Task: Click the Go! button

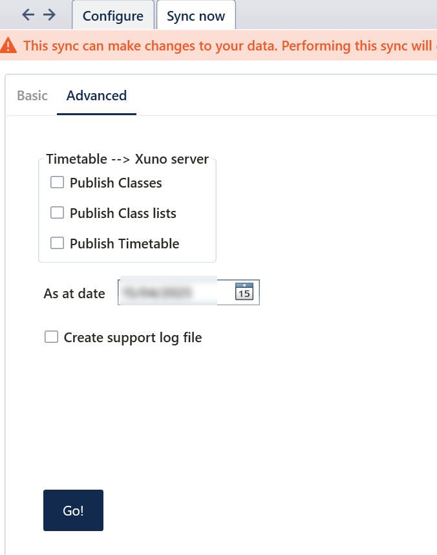Action: 73,510
